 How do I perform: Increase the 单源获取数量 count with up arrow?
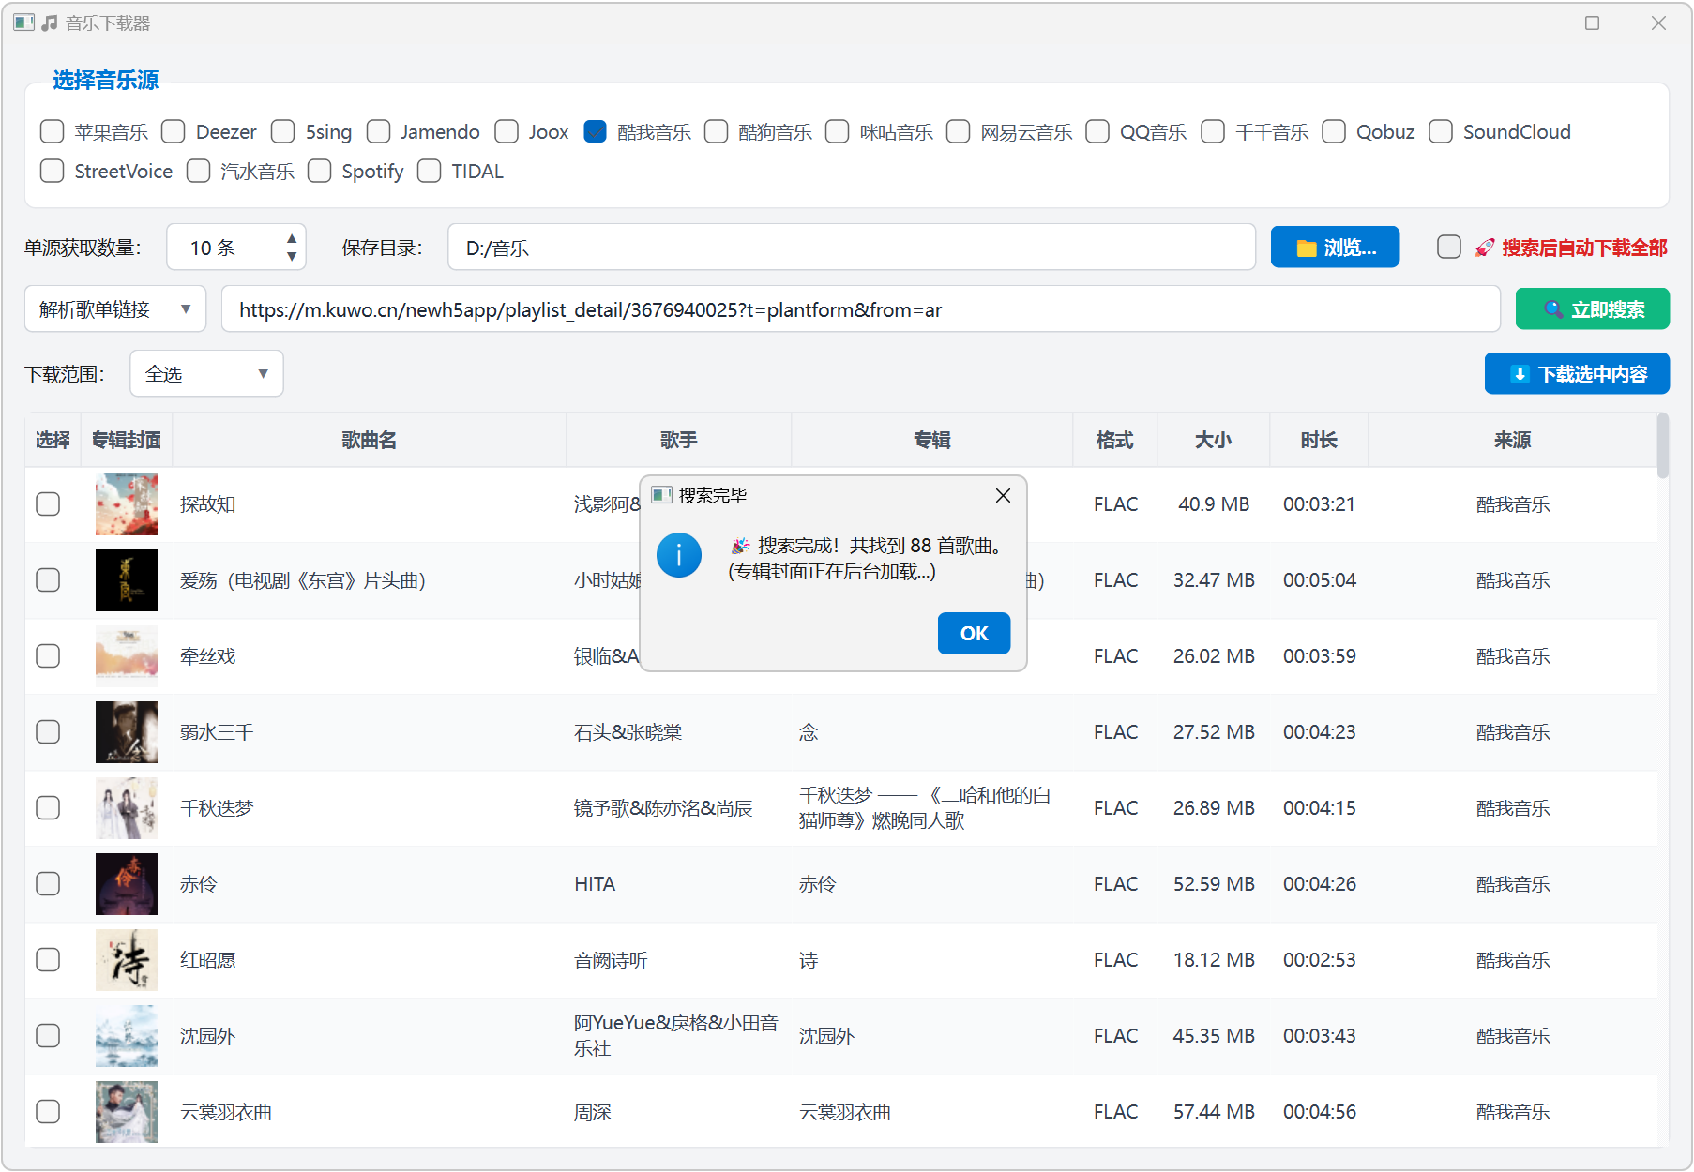292,239
